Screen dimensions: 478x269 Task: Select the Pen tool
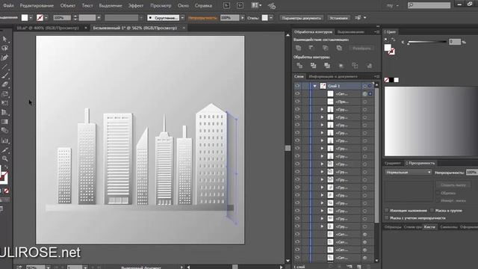[x=4, y=58]
